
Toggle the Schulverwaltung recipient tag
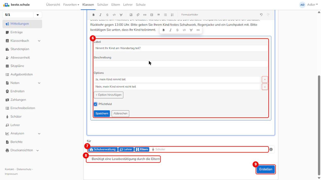(x=103, y=149)
